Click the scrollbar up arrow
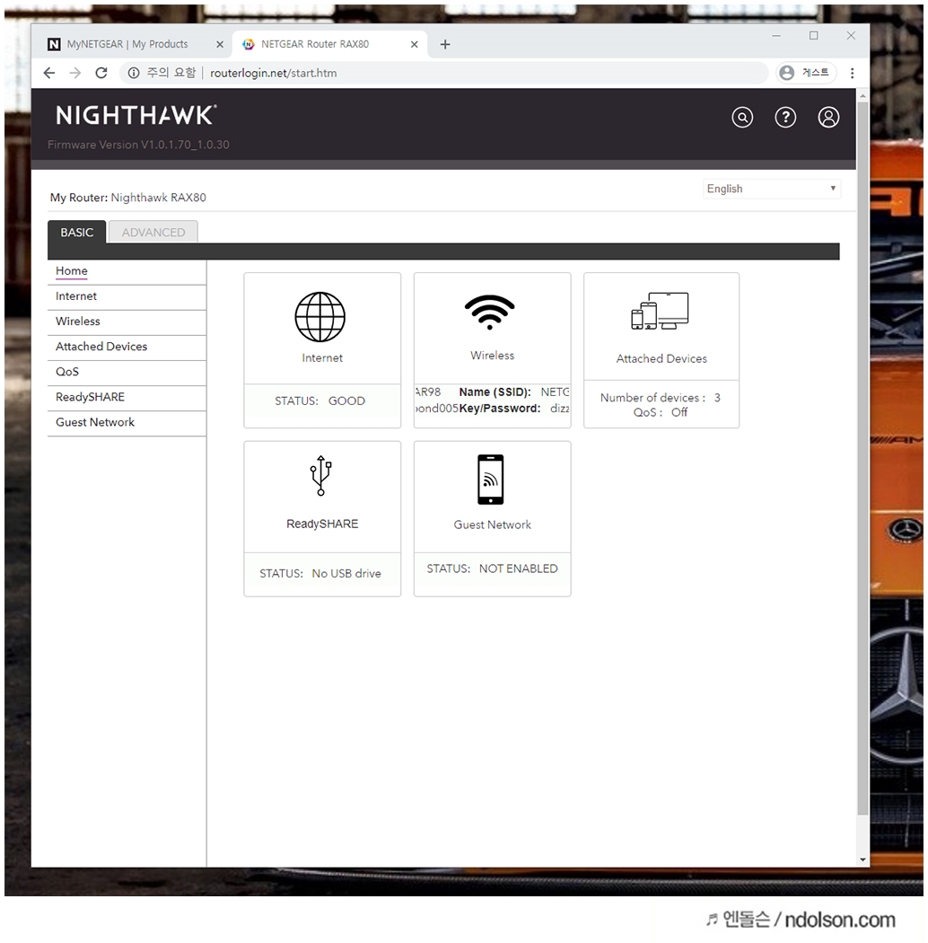 pyautogui.click(x=863, y=95)
